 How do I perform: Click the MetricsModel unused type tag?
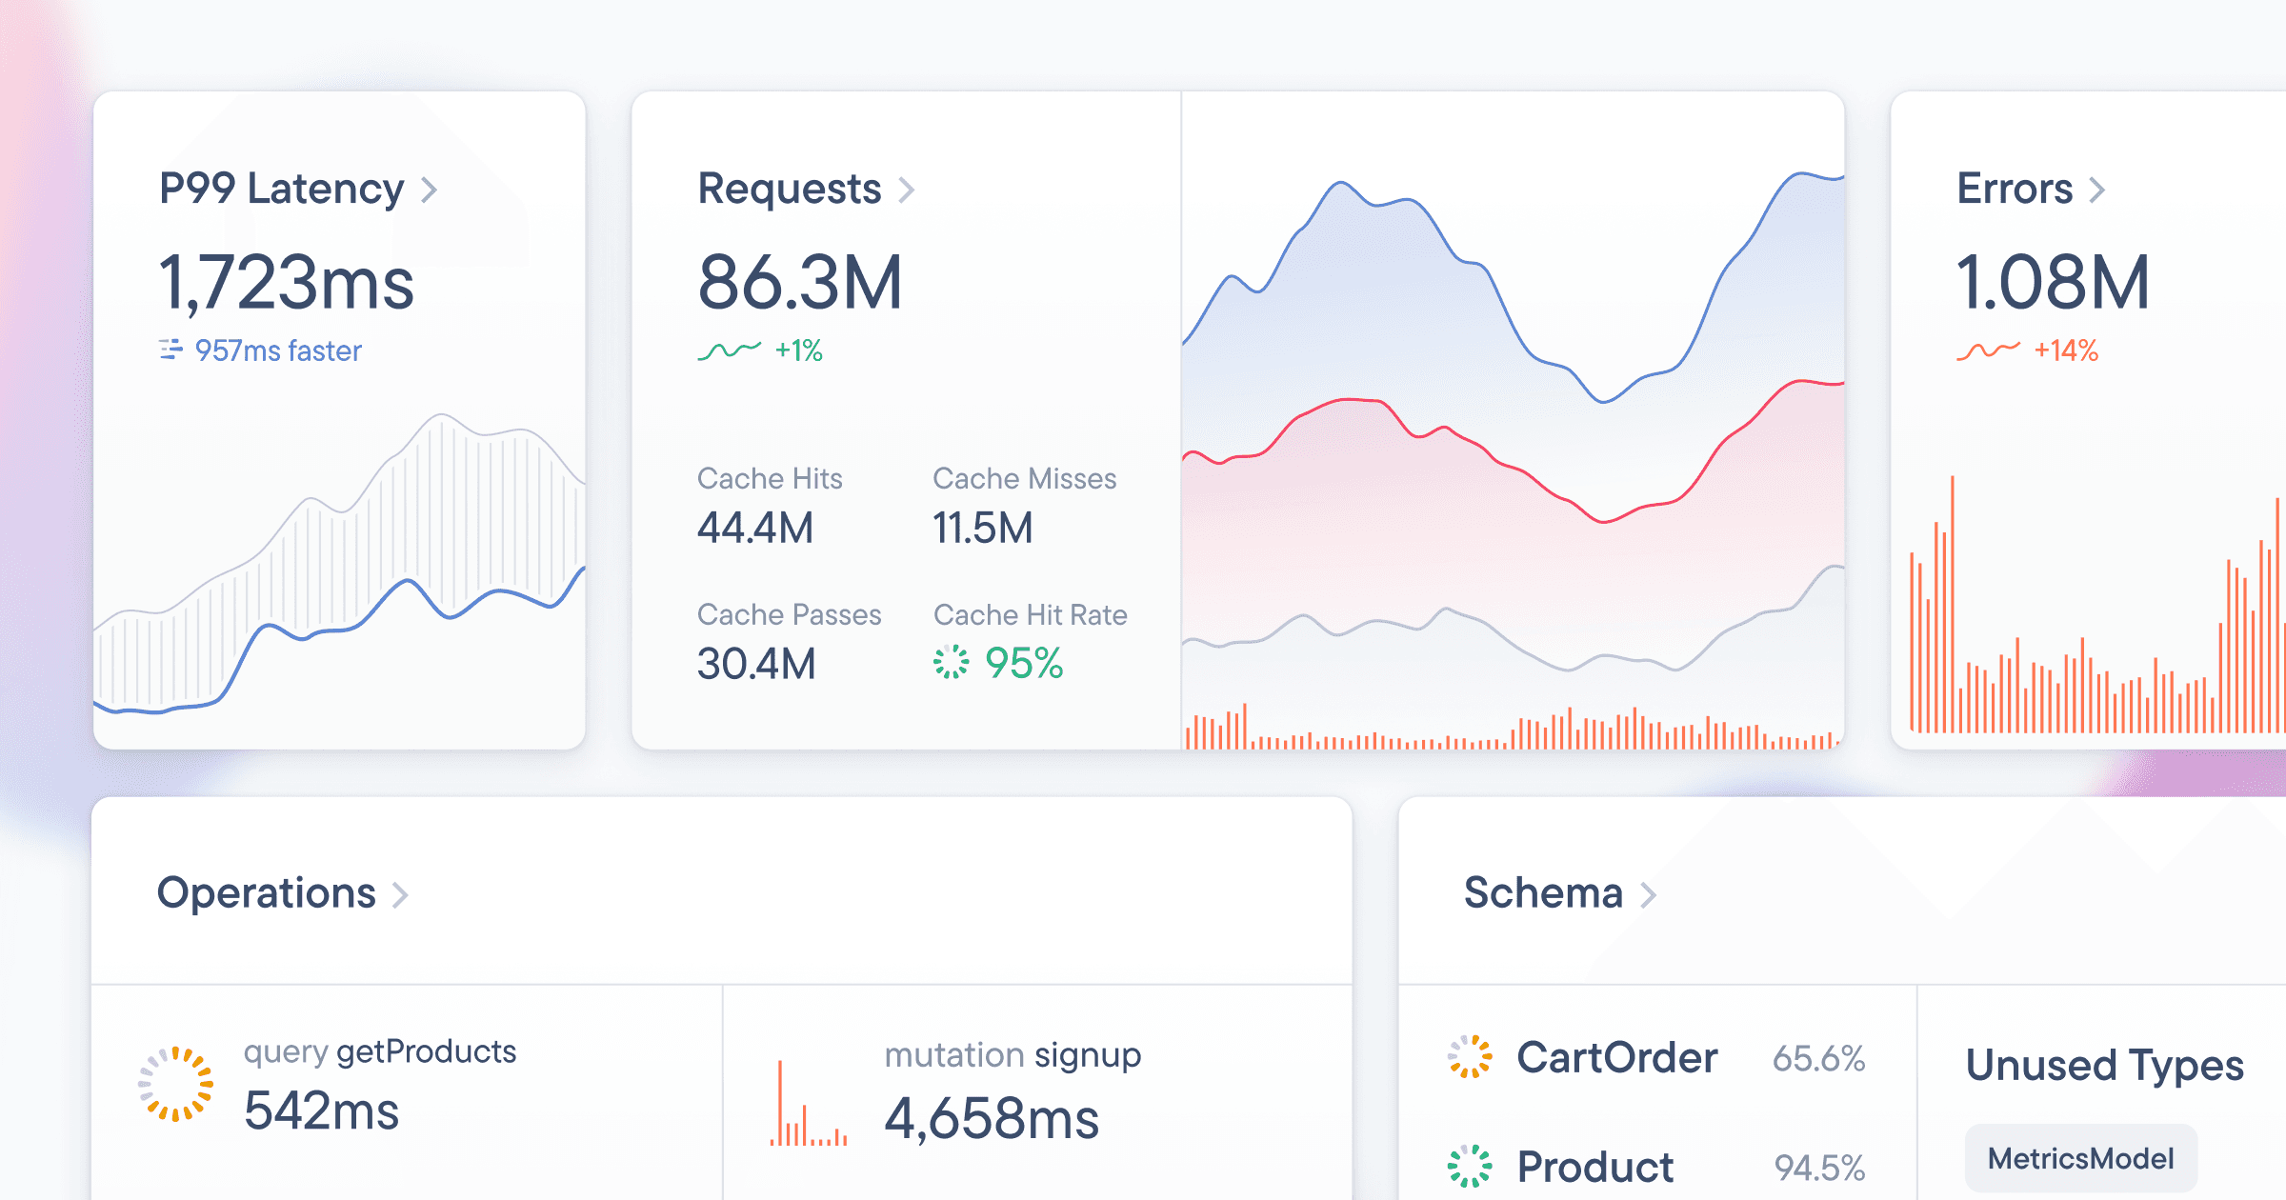coord(2080,1158)
